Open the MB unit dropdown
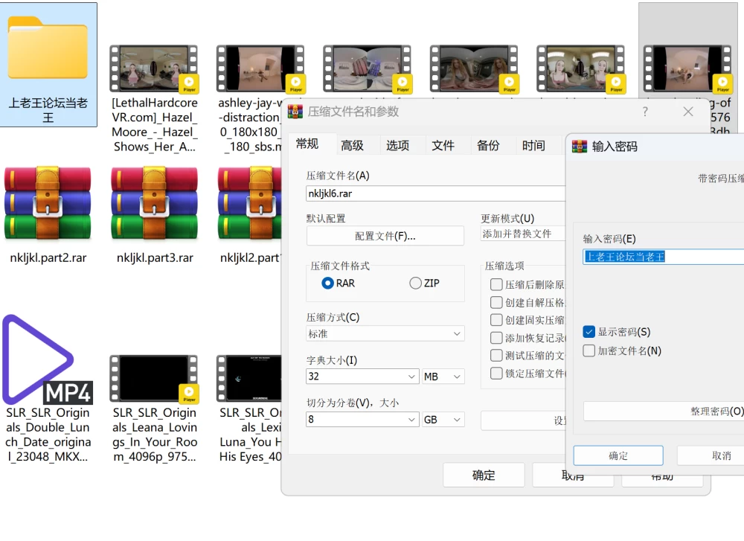744x541 pixels. (443, 377)
